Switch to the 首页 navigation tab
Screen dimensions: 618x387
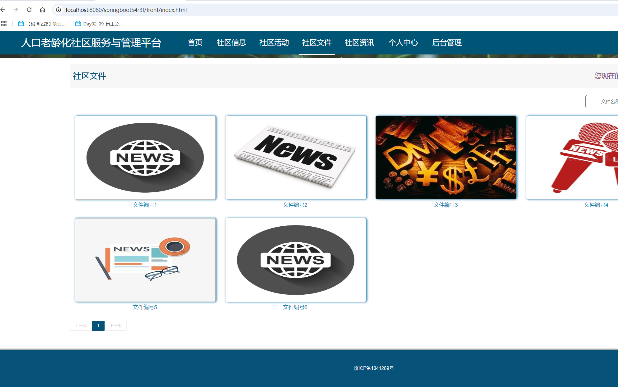(x=195, y=43)
